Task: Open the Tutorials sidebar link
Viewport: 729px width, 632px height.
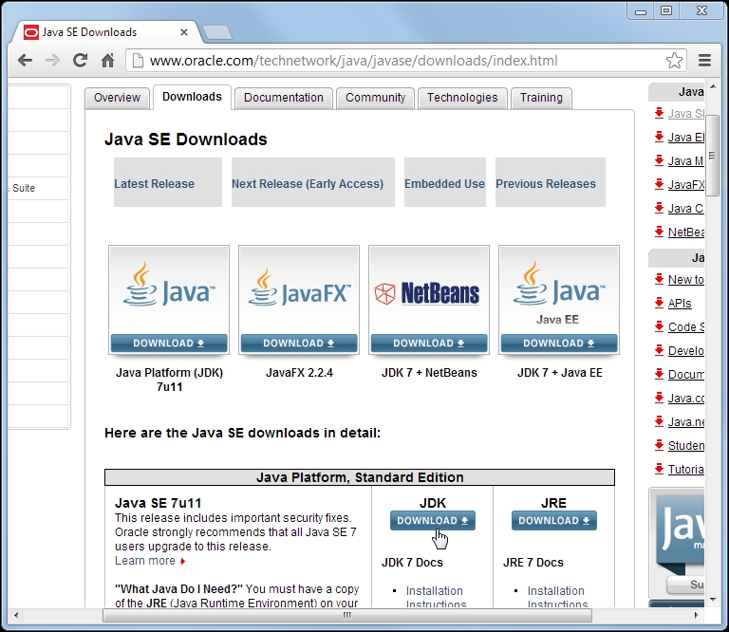Action: pos(685,469)
